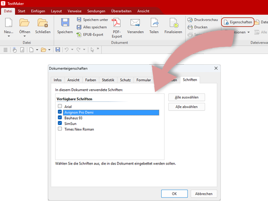Click Alle abwählen button
The image size is (268, 202).
click(x=187, y=107)
